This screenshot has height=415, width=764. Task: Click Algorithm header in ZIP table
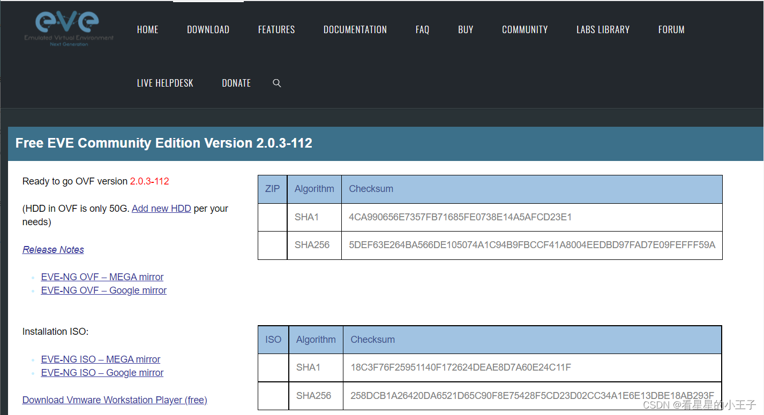[314, 189]
